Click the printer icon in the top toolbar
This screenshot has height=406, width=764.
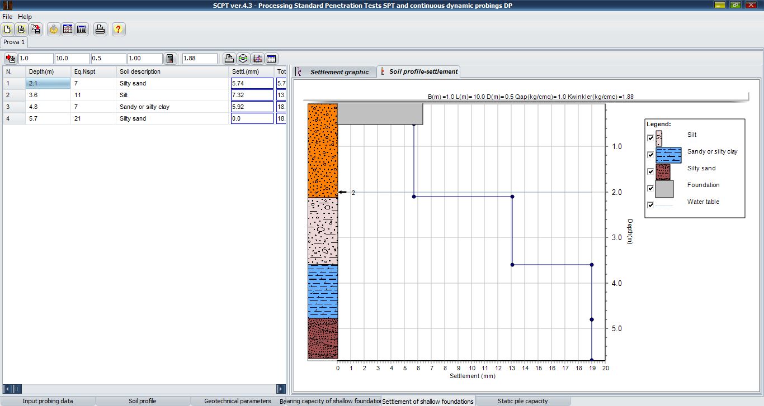100,30
